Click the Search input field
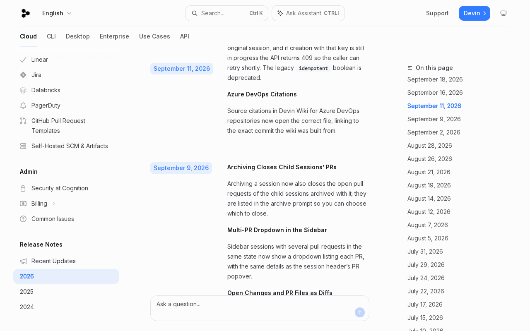 point(226,13)
